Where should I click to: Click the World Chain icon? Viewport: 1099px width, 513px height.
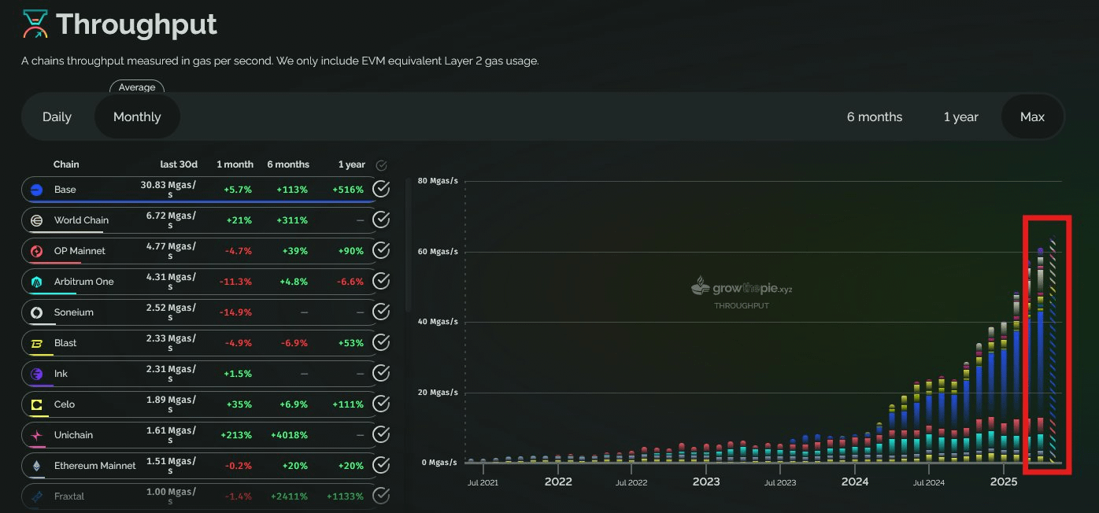[x=36, y=220]
